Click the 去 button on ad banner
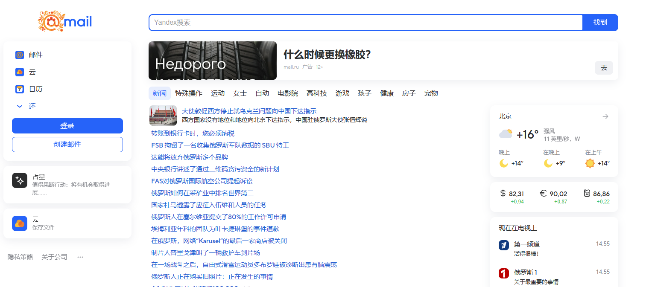The image size is (649, 287). (604, 68)
